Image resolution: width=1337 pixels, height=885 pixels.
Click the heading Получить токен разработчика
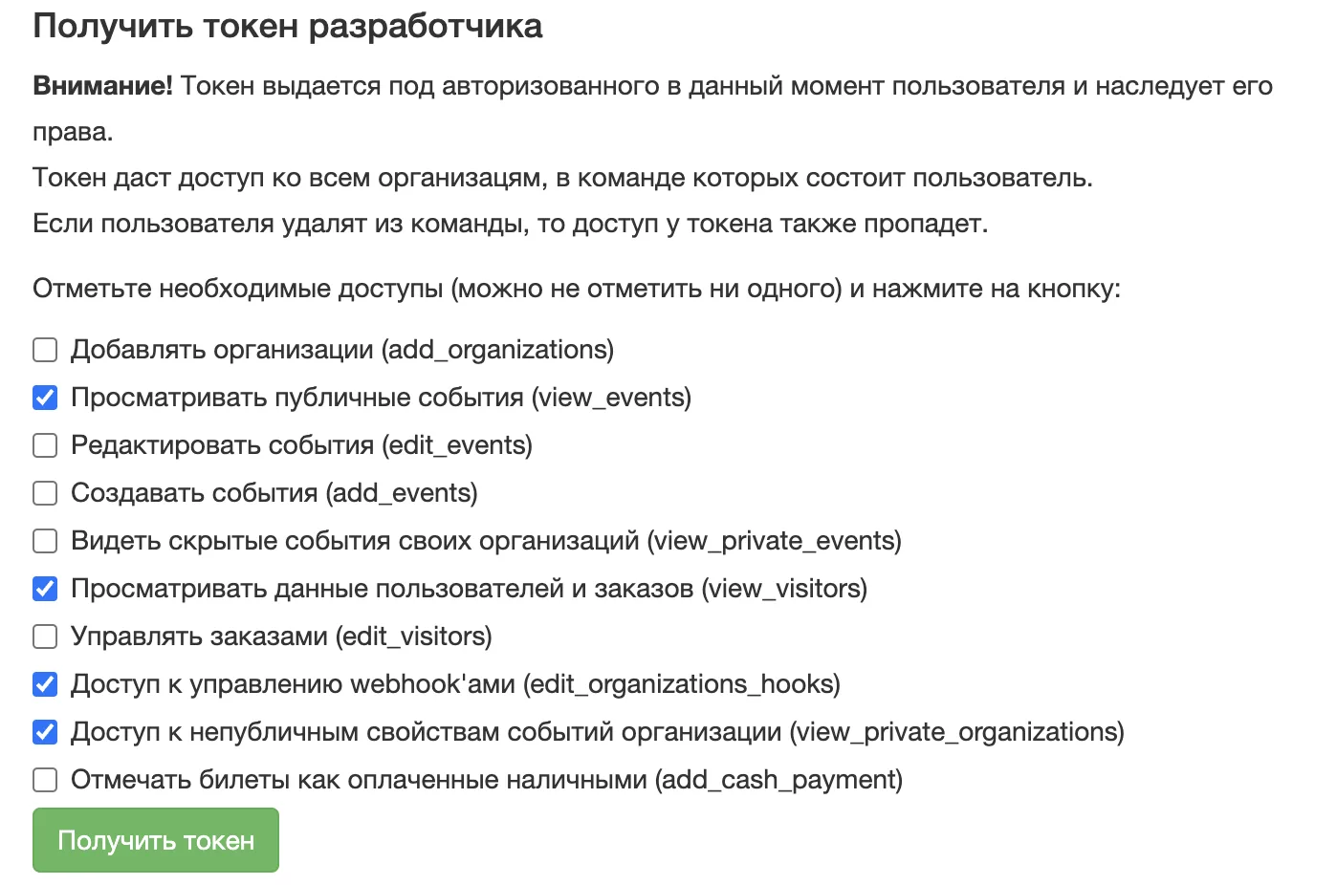tap(288, 26)
